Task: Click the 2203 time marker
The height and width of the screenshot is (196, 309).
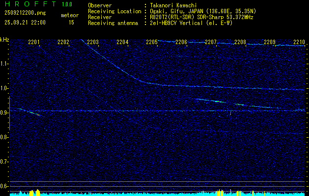Action: (93, 42)
